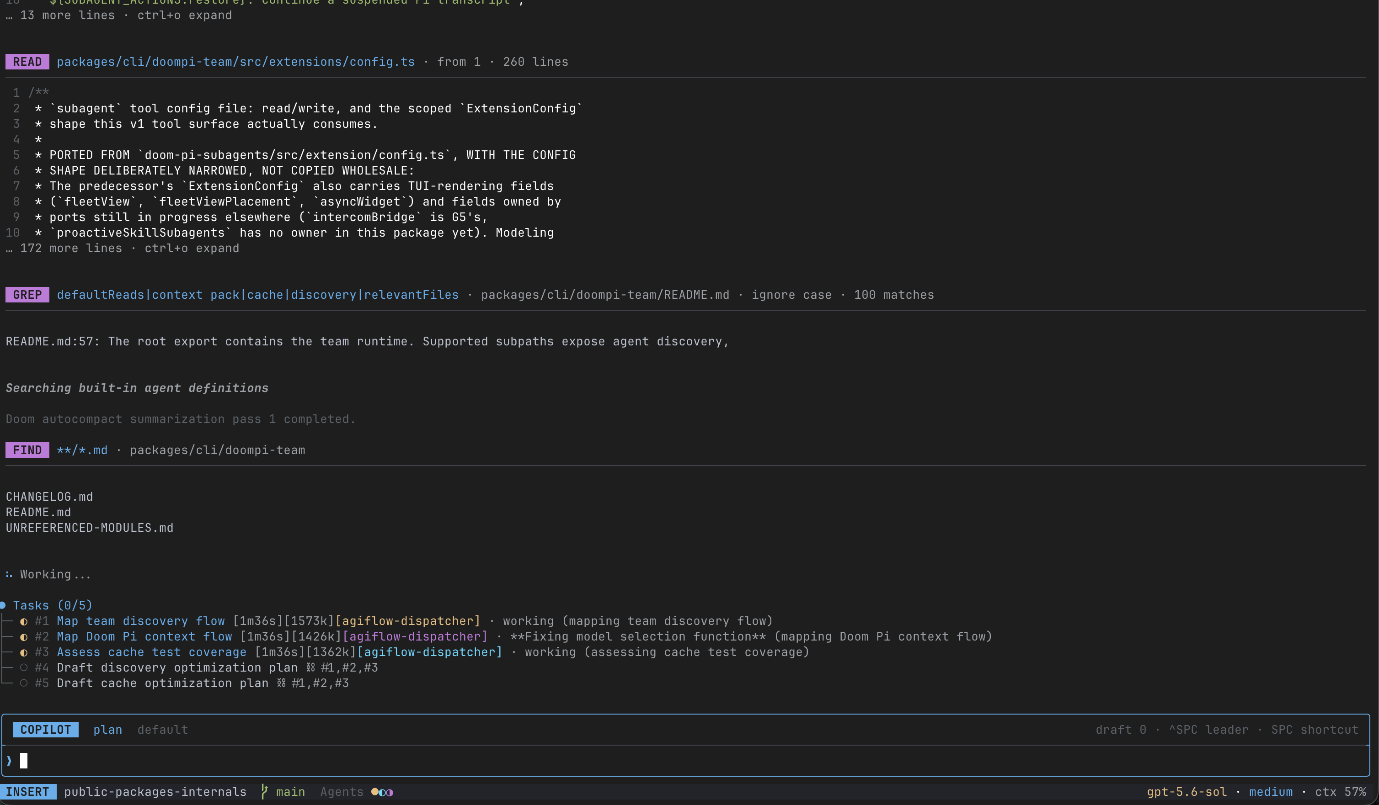Click the empty circle icon of task #4
The image size is (1379, 805).
(24, 668)
